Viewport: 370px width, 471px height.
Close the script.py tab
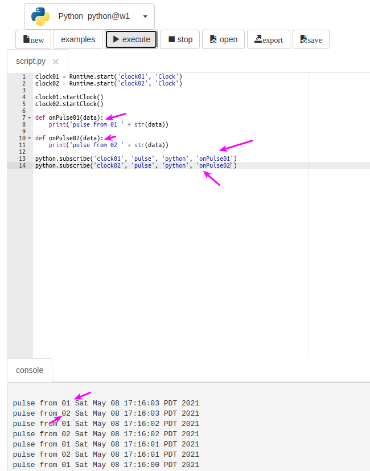56,62
